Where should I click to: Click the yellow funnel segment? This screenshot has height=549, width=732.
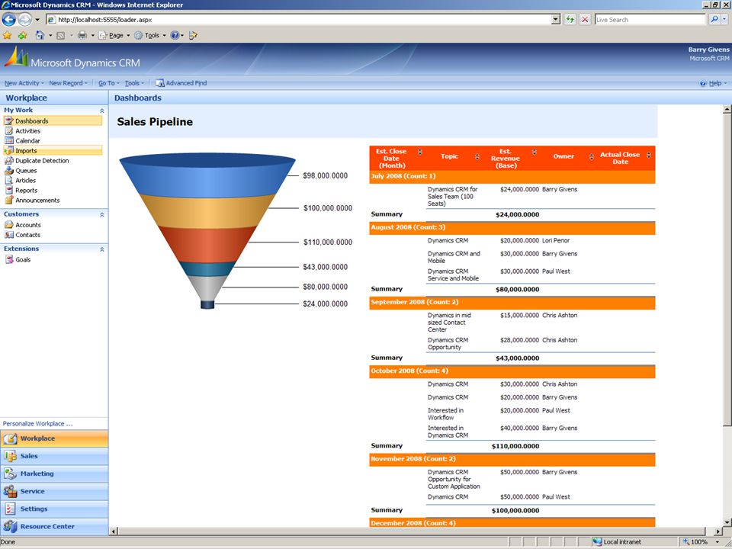pos(207,211)
